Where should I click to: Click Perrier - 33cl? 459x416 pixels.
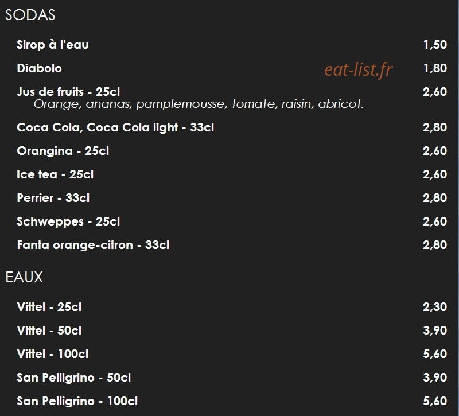[x=53, y=198]
